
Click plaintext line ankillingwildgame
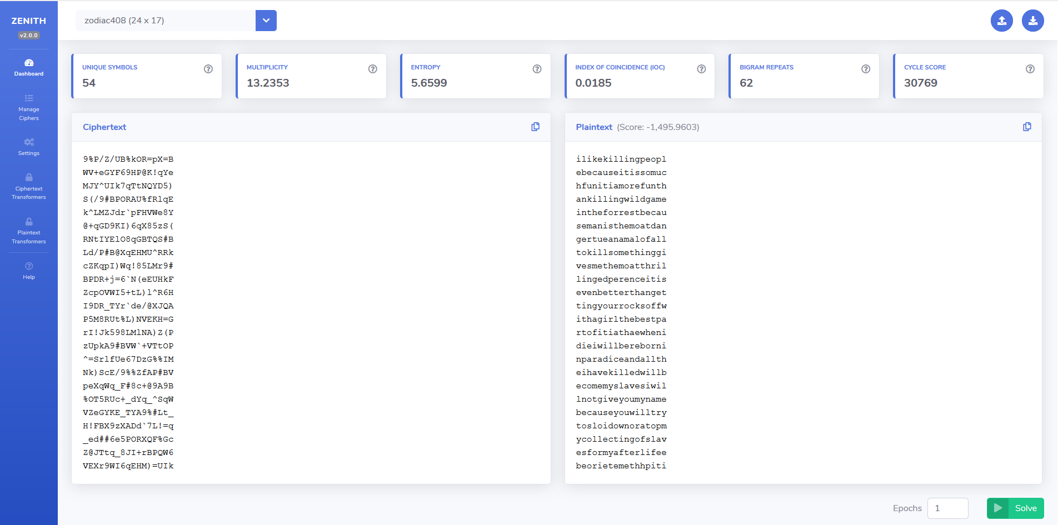pos(621,199)
